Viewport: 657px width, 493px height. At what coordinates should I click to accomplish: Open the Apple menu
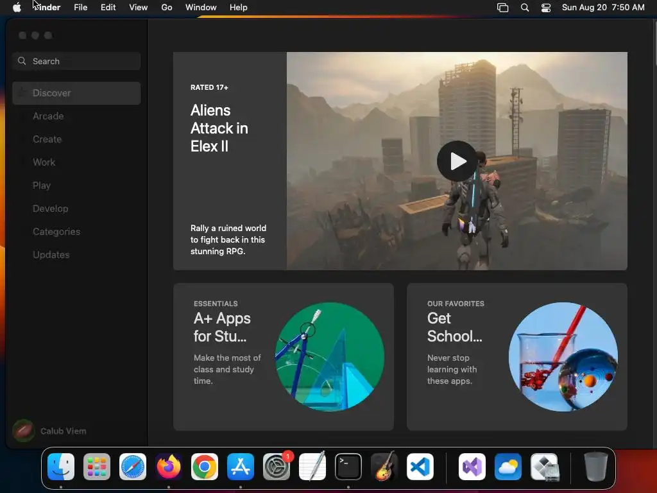pos(17,8)
